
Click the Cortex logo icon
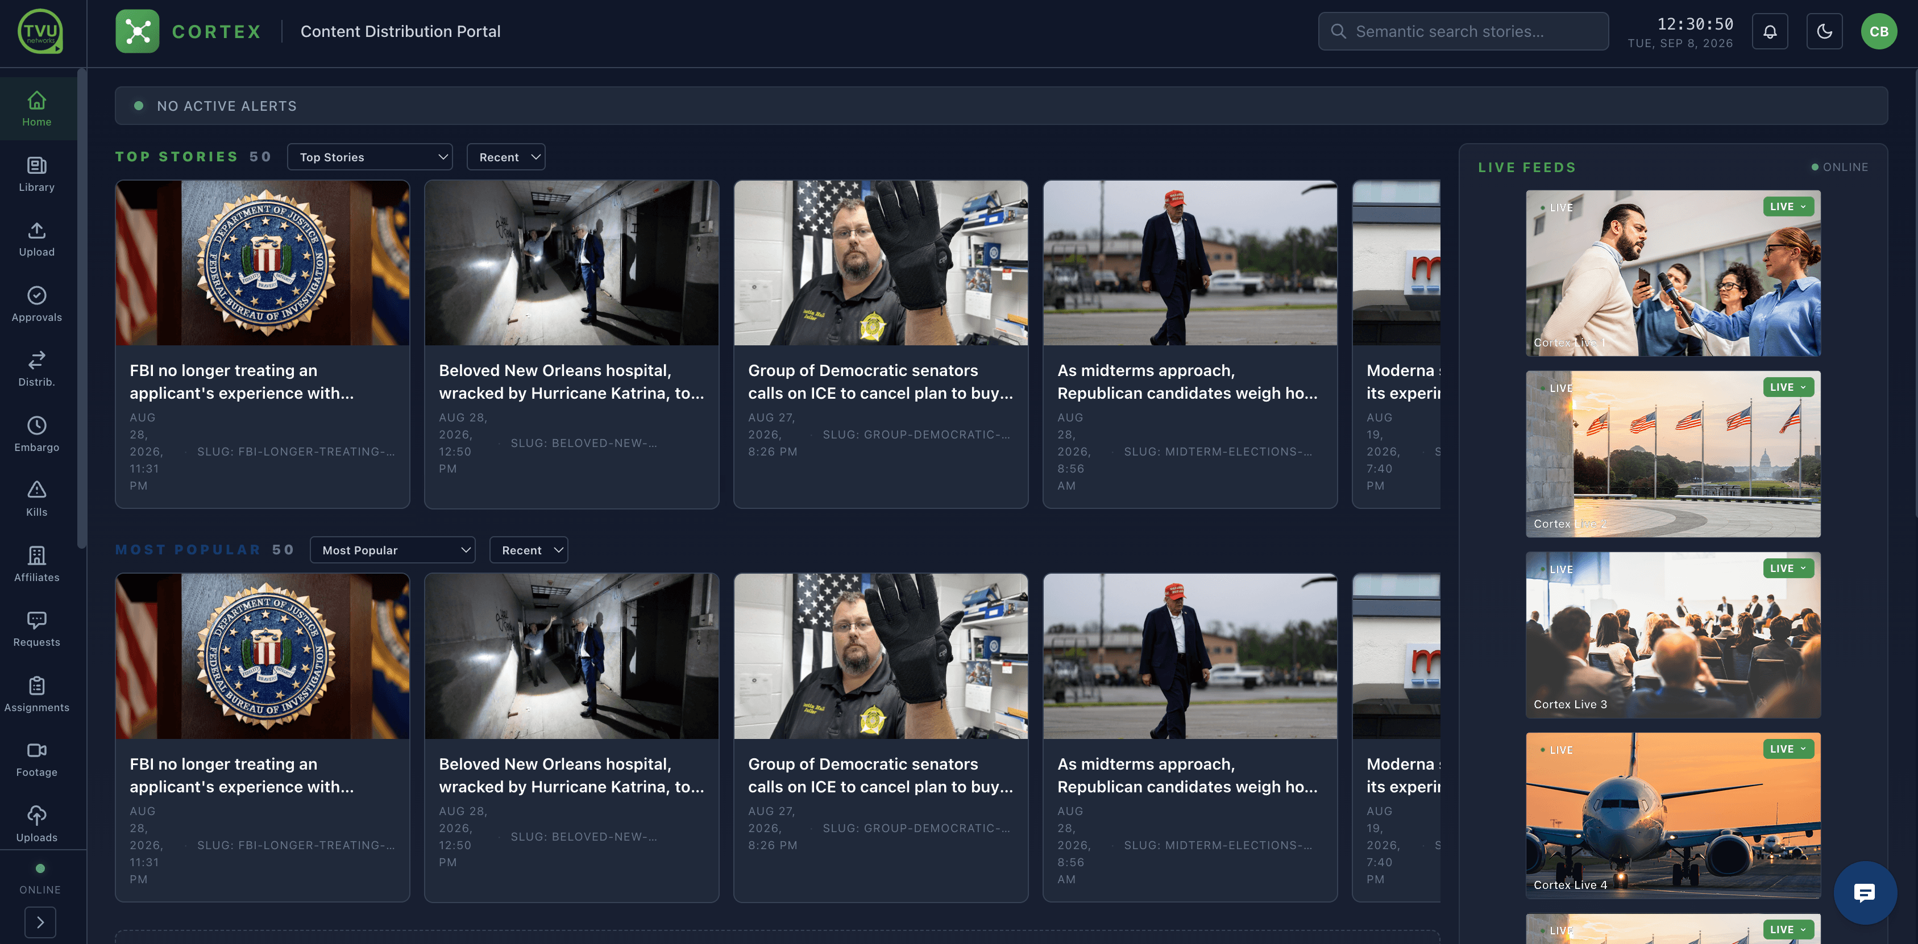pyautogui.click(x=137, y=31)
